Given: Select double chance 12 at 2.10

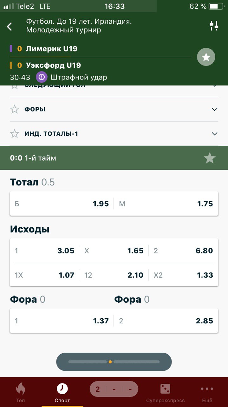Looking at the screenshot, I should point(114,275).
